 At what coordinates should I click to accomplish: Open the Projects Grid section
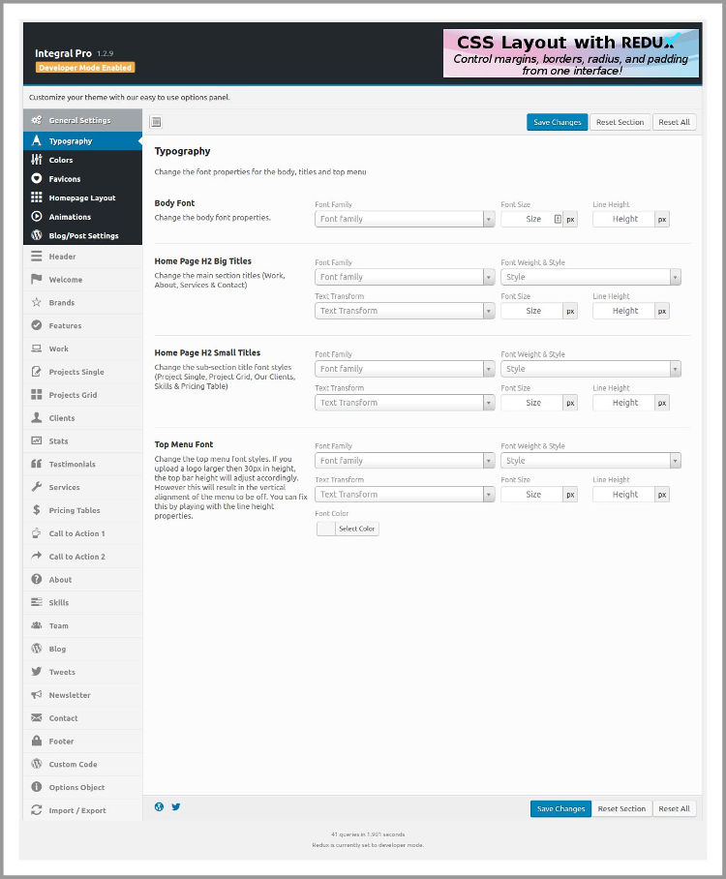coord(83,395)
